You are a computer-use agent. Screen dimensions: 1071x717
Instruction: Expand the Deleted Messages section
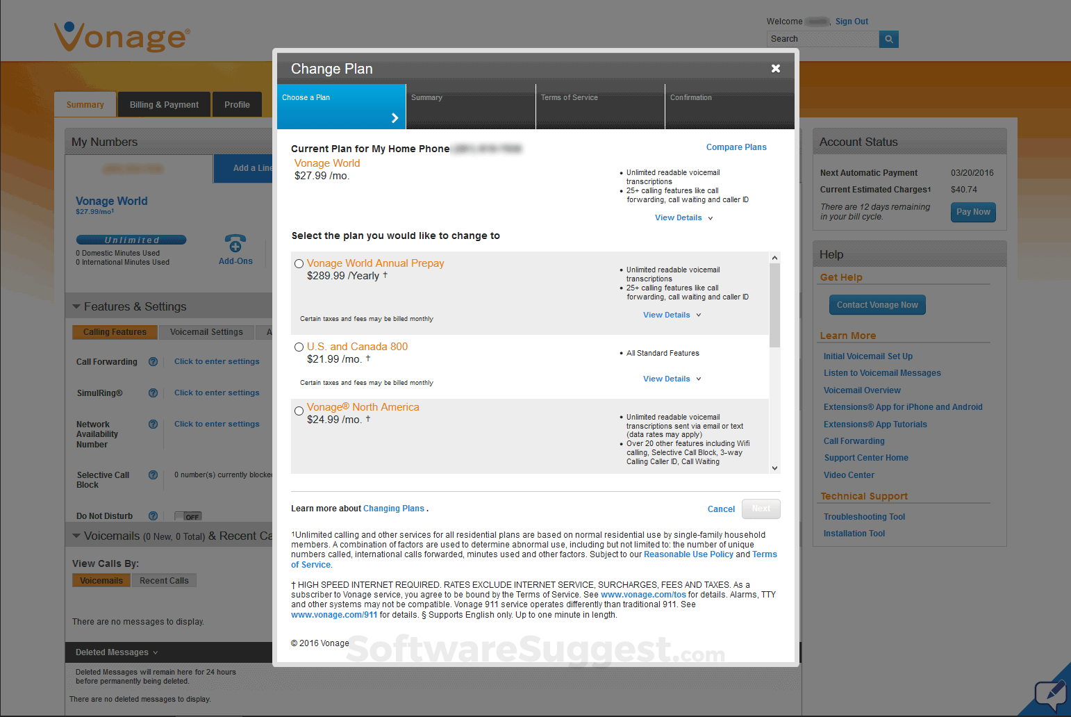tap(115, 652)
